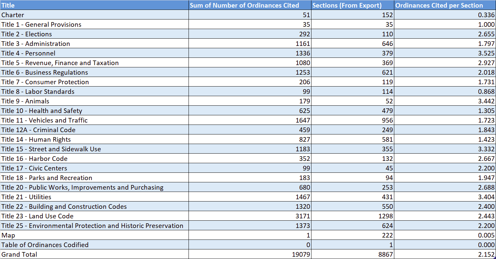Click the 'Ordinances Cited per Section' header

tap(445, 5)
